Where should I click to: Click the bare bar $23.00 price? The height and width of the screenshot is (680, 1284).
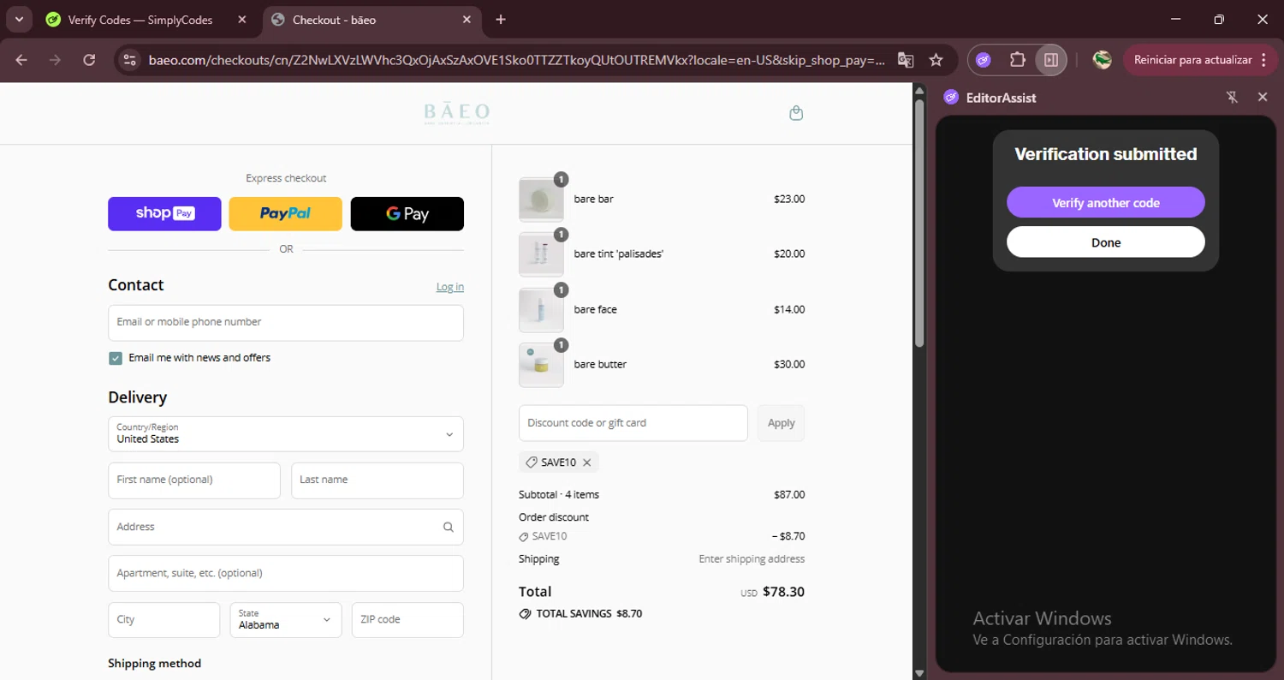click(789, 200)
